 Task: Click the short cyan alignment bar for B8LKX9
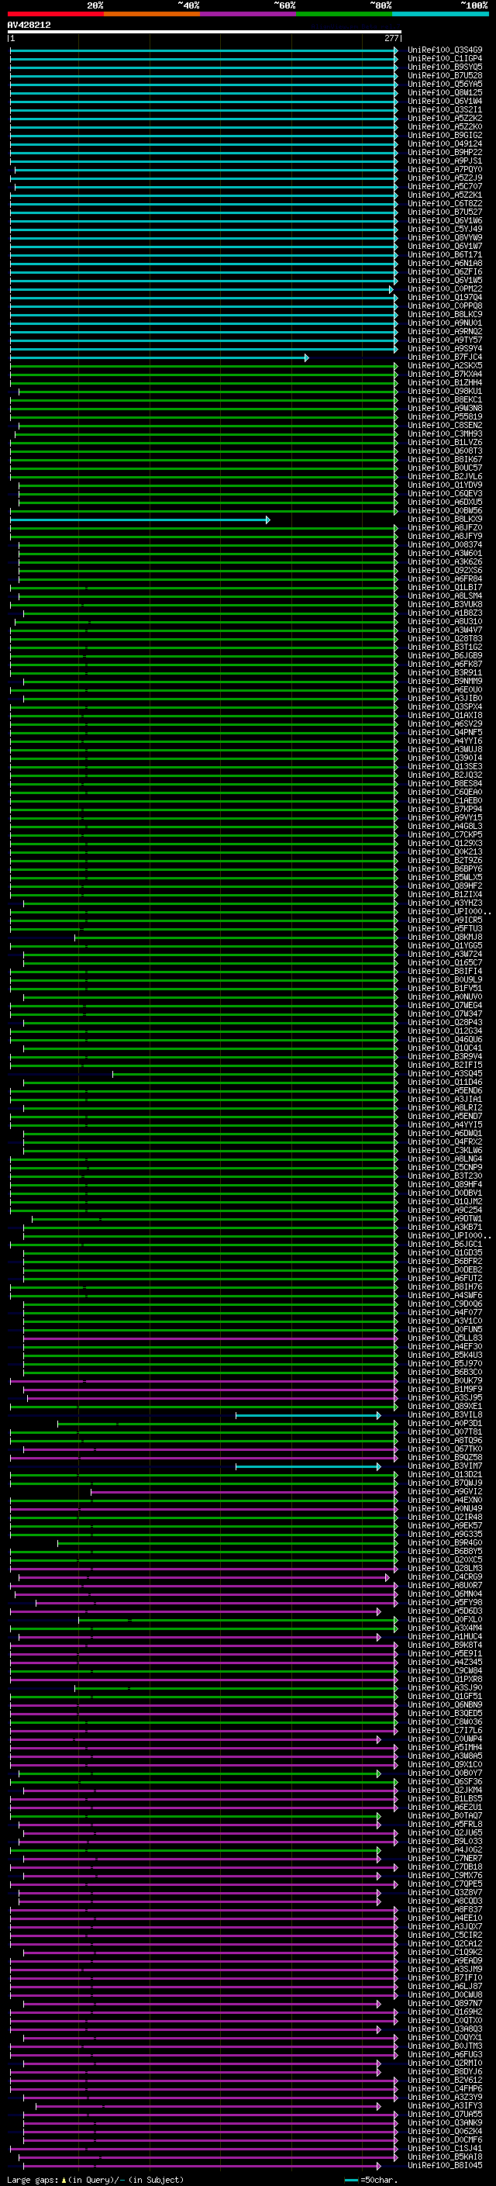coord(140,520)
